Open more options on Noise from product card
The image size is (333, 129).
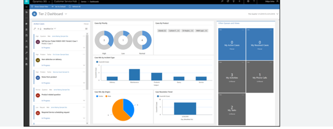pos(84,72)
